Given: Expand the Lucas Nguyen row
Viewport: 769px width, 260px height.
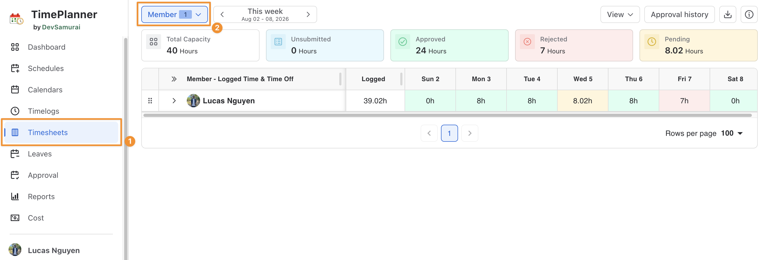Looking at the screenshot, I should coord(174,101).
